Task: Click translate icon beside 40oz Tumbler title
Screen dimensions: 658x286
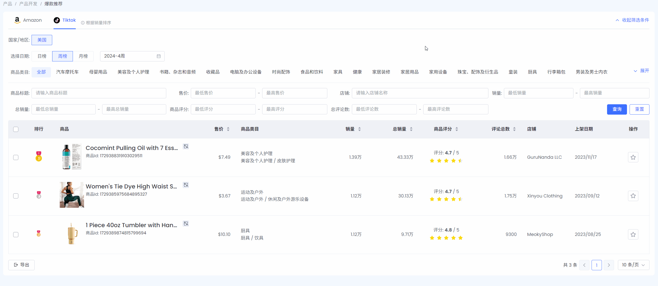Action: pos(186,224)
